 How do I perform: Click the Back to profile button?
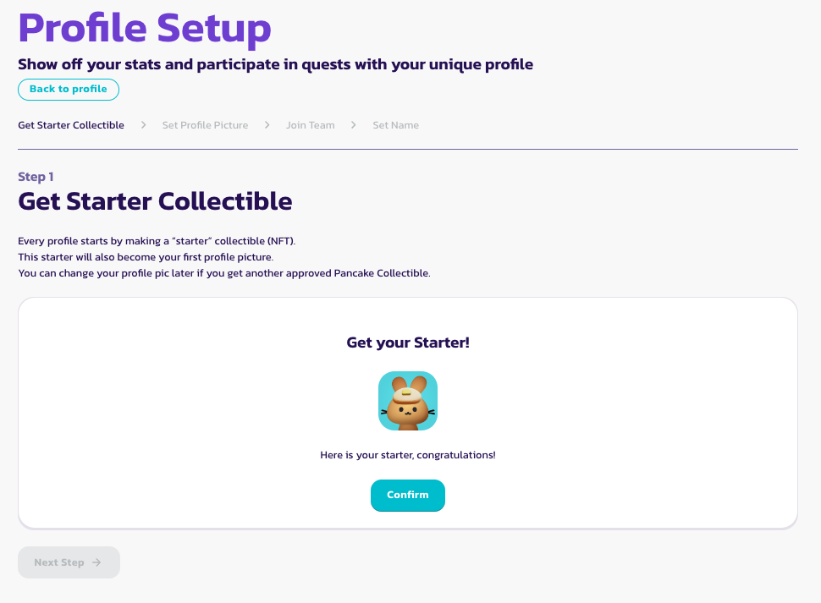pos(69,90)
